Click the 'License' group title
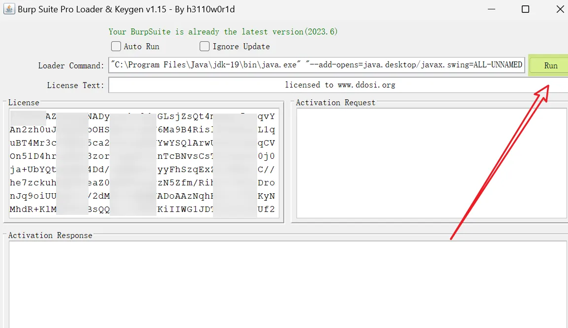 [24, 102]
